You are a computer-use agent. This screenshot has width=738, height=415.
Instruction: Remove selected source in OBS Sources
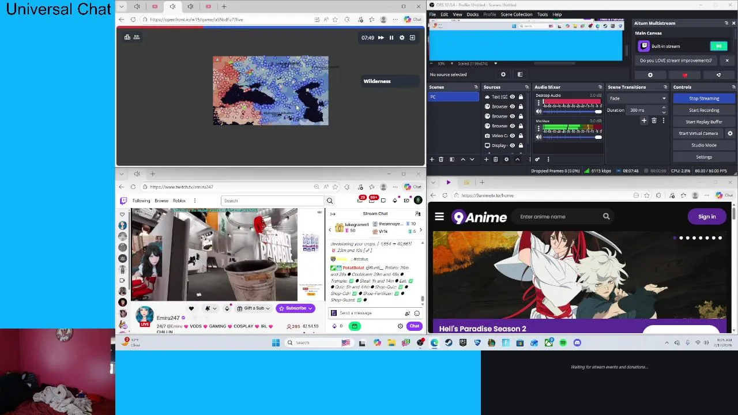click(496, 159)
